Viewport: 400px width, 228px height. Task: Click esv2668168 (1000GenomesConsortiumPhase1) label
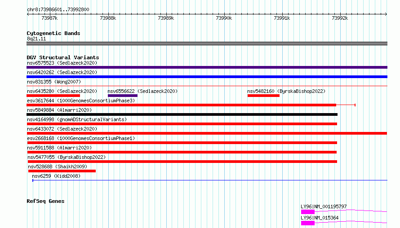coord(81,138)
